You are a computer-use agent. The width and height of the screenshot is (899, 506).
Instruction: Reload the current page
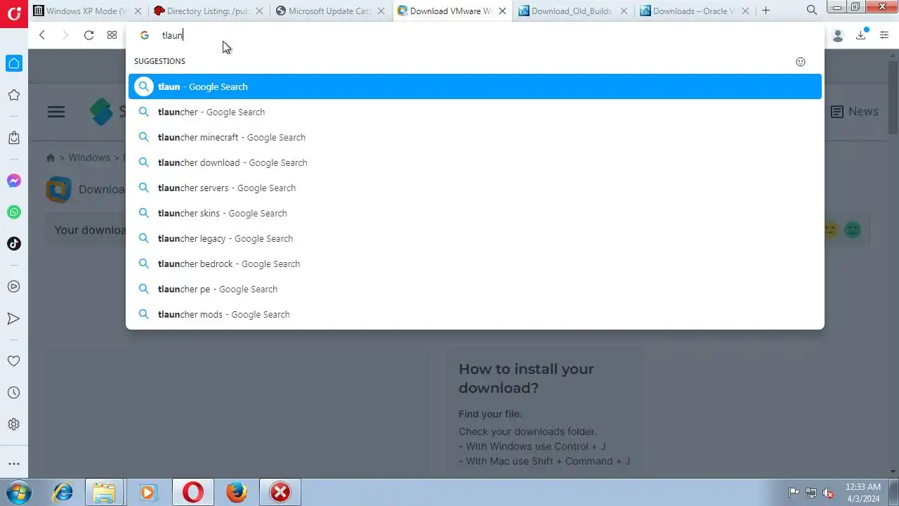88,35
